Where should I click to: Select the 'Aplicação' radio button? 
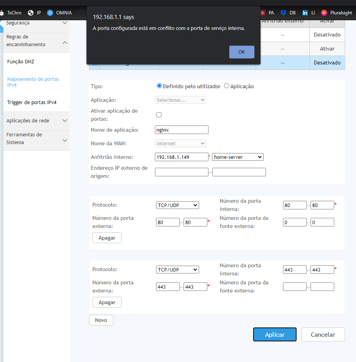point(227,86)
